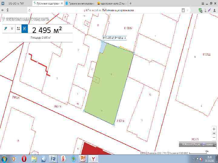Open the file explorer folder icon on taskbar
218x163 pixels.
tap(34, 159)
